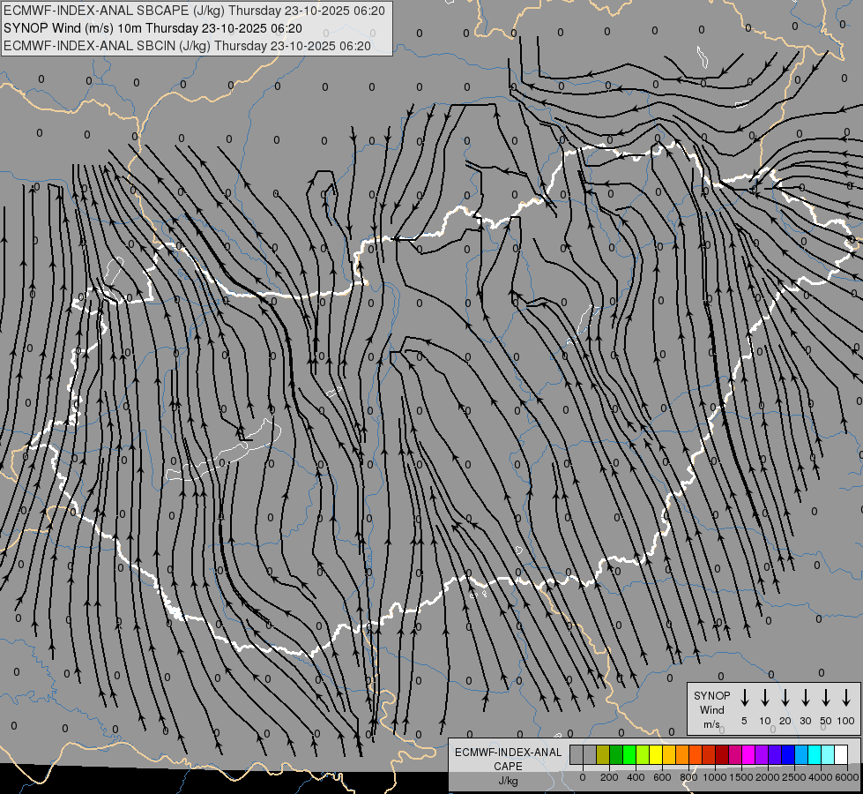This screenshot has height=794, width=863.
Task: Click the SBCIN title line in header
Action: tap(187, 46)
